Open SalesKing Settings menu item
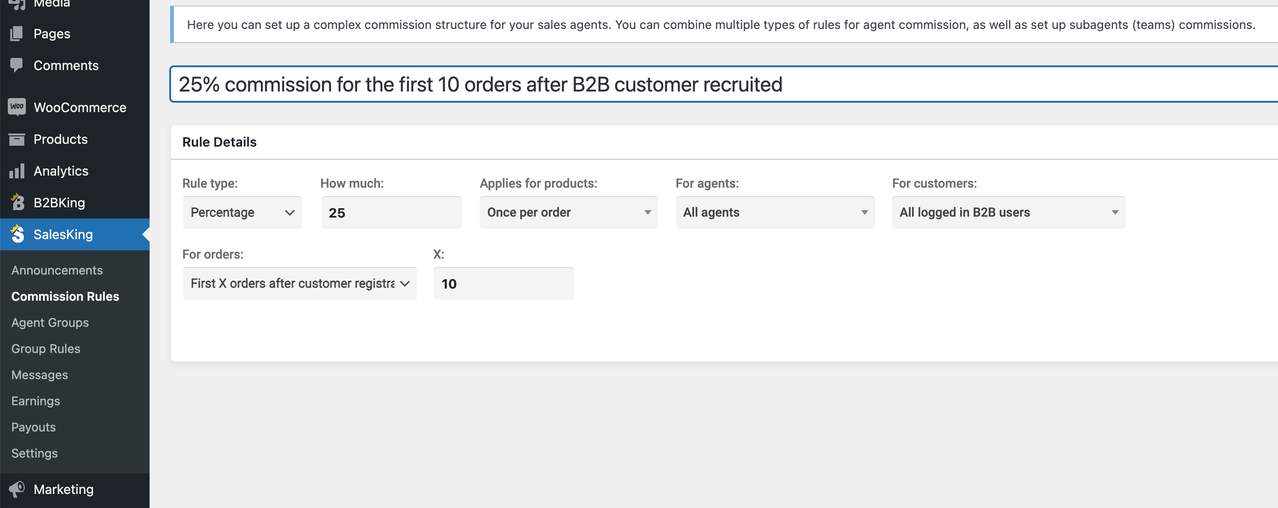Viewport: 1278px width, 508px height. point(34,453)
